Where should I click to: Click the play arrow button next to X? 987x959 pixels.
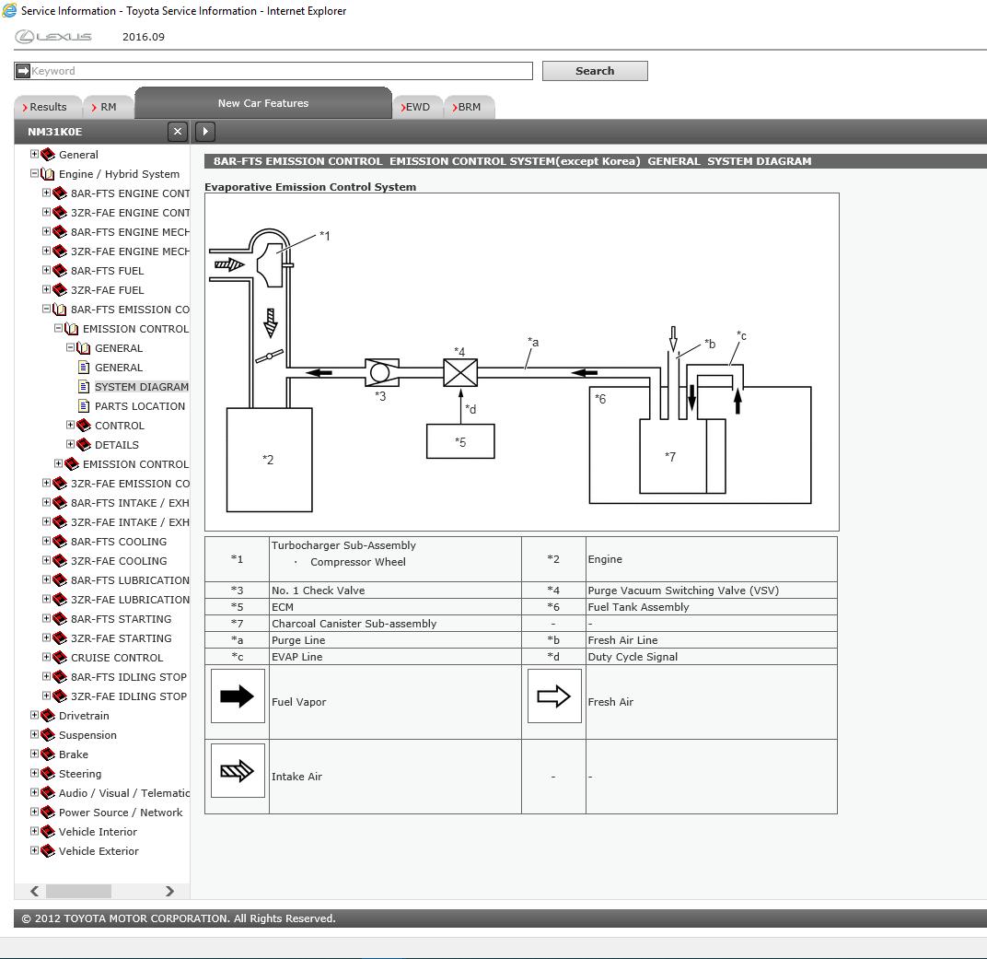pos(205,131)
